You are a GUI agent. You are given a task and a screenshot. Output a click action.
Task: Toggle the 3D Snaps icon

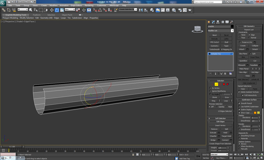tap(95, 10)
